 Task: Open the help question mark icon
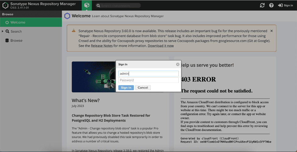tap(271, 5)
